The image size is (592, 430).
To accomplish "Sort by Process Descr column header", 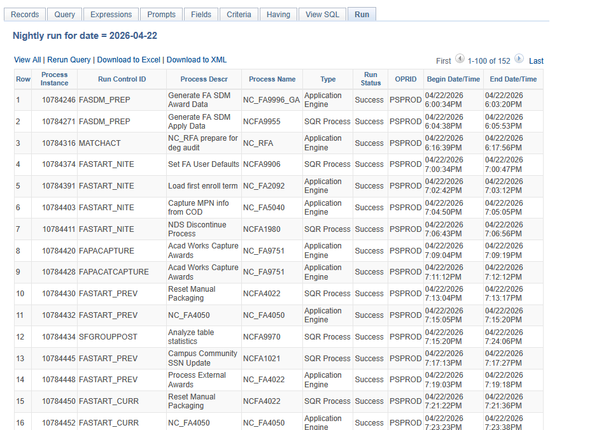I will pos(204,79).
